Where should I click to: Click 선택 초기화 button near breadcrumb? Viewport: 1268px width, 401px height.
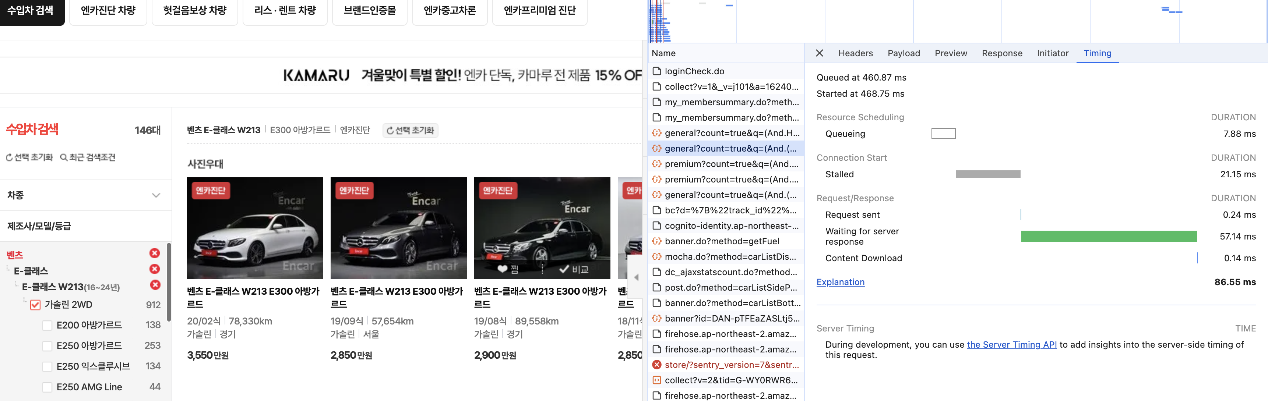pos(410,130)
